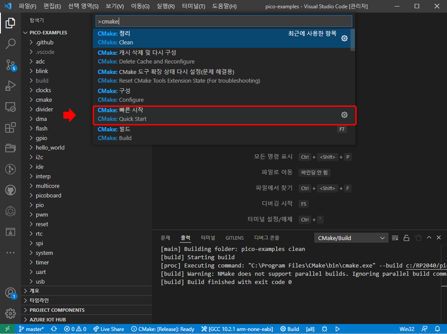This screenshot has width=447, height=334.
Task: Open the Extensions view
Action: [x=10, y=127]
